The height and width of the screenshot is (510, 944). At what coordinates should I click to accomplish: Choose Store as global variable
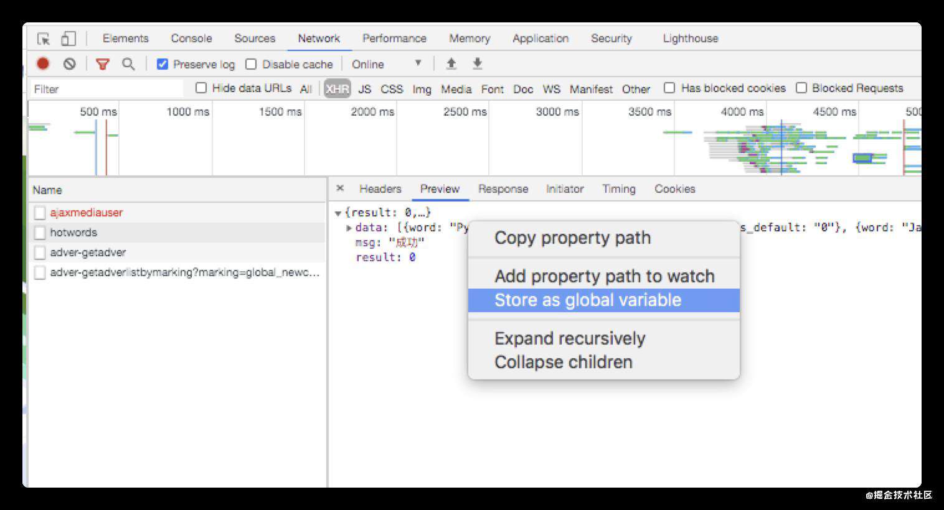coord(604,300)
